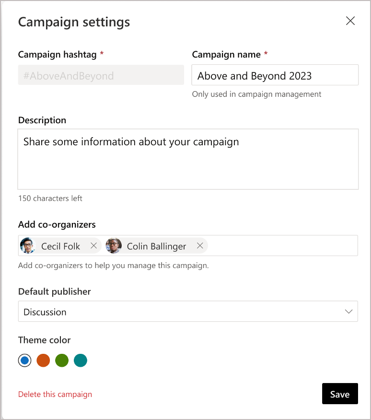Select the green theme color

tap(62, 360)
